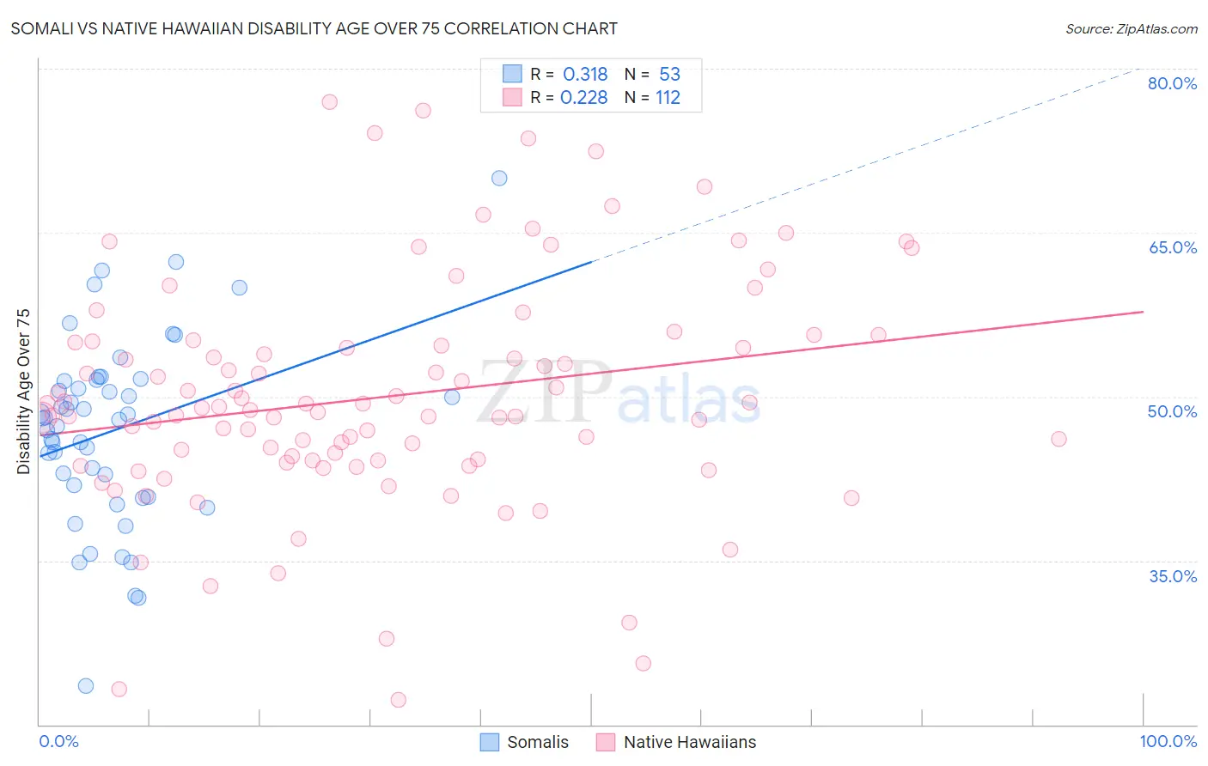Click the 50.0% y-axis label
The width and height of the screenshot is (1208, 766).
point(1172,411)
